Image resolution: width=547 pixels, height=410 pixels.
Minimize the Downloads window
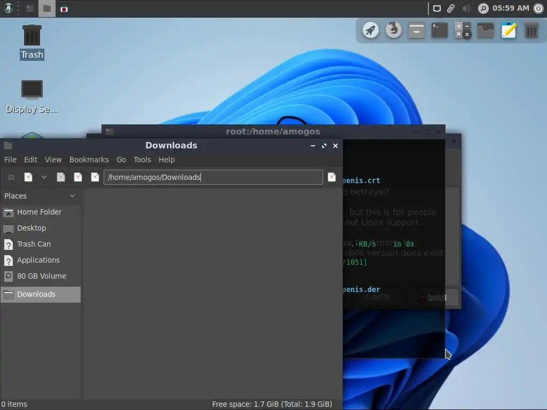313,146
